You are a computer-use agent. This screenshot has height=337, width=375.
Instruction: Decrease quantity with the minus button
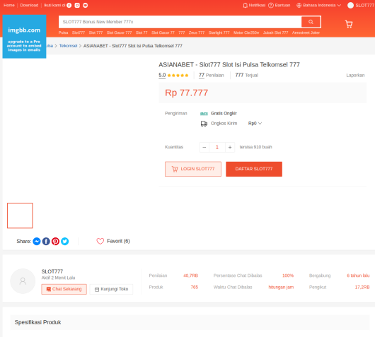pos(204,147)
